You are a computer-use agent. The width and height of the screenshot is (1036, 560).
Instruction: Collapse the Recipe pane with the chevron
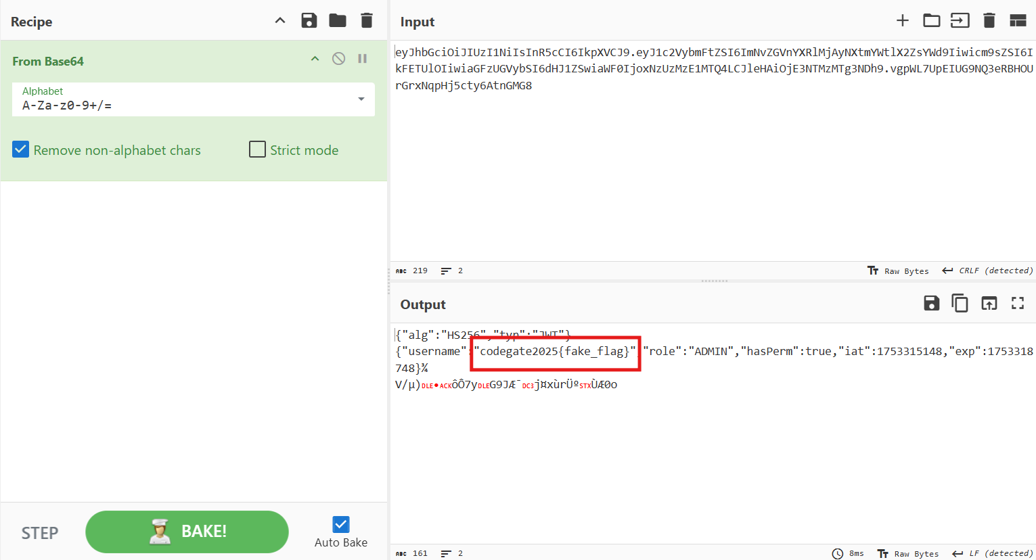pos(280,21)
